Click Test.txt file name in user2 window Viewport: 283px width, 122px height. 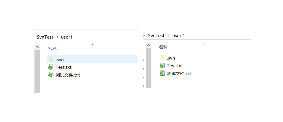click(175, 66)
